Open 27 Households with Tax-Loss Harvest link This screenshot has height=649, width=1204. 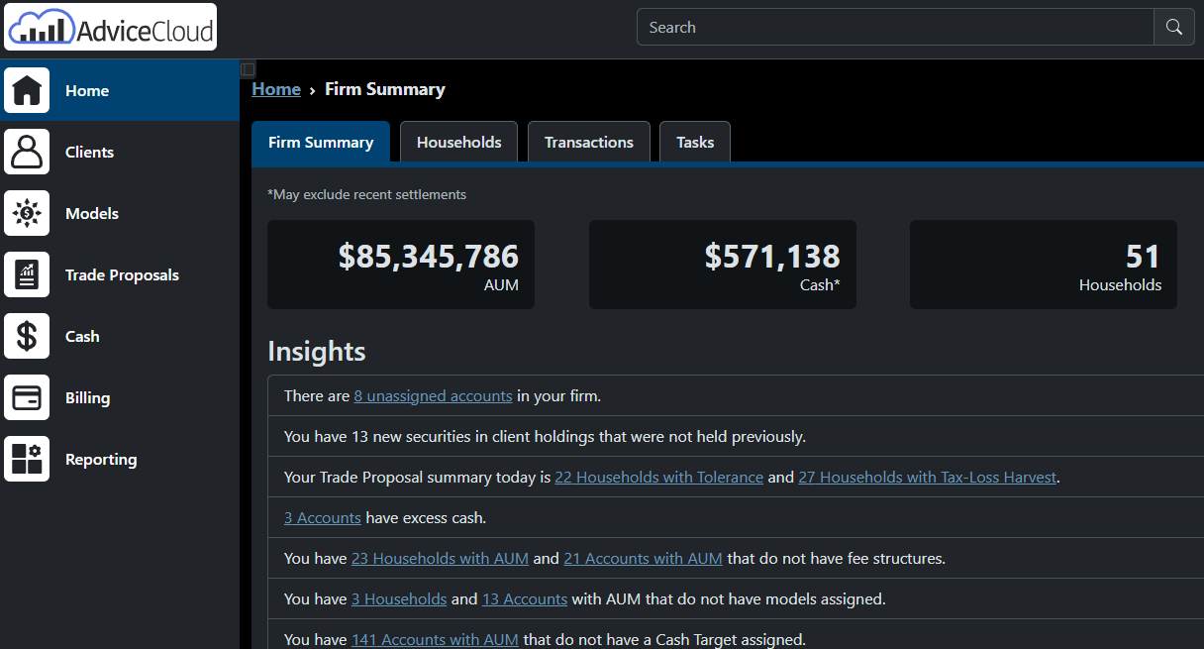(927, 477)
